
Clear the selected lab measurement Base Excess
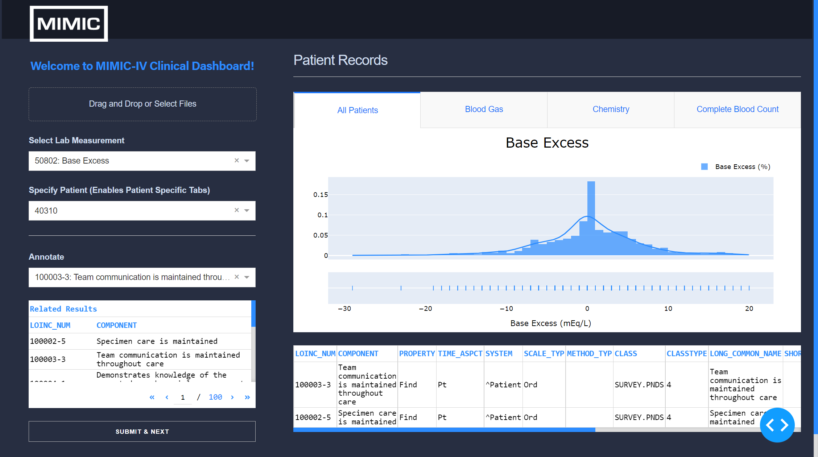[x=236, y=161]
